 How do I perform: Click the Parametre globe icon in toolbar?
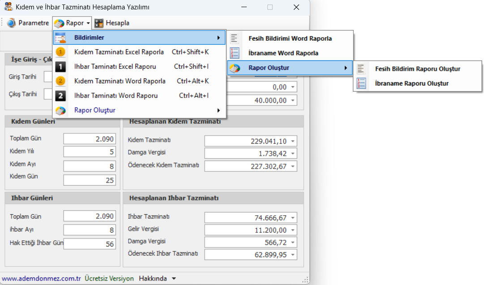tap(11, 23)
